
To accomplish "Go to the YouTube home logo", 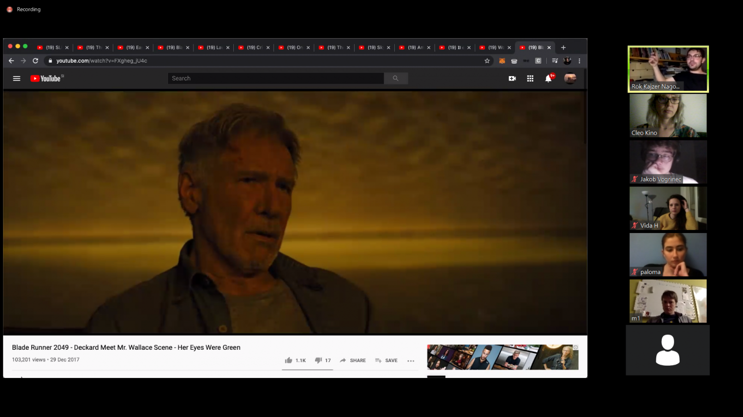I will tap(47, 78).
